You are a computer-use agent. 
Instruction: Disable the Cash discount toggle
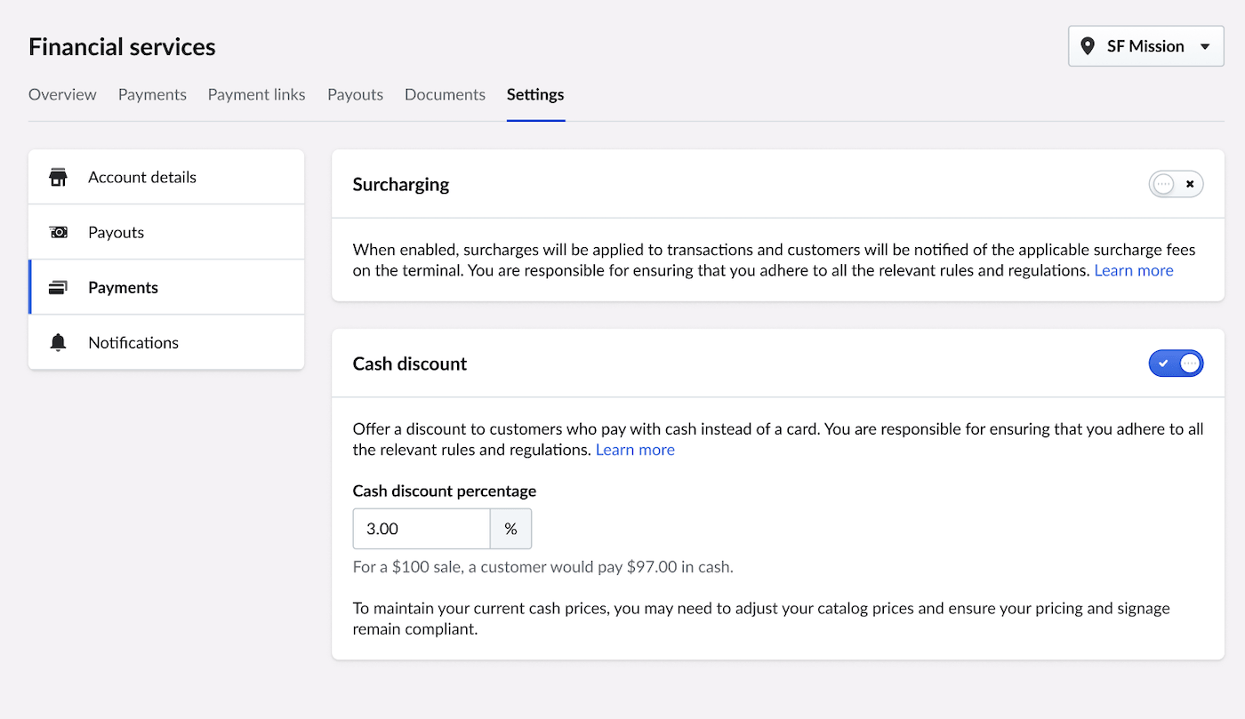(x=1176, y=363)
